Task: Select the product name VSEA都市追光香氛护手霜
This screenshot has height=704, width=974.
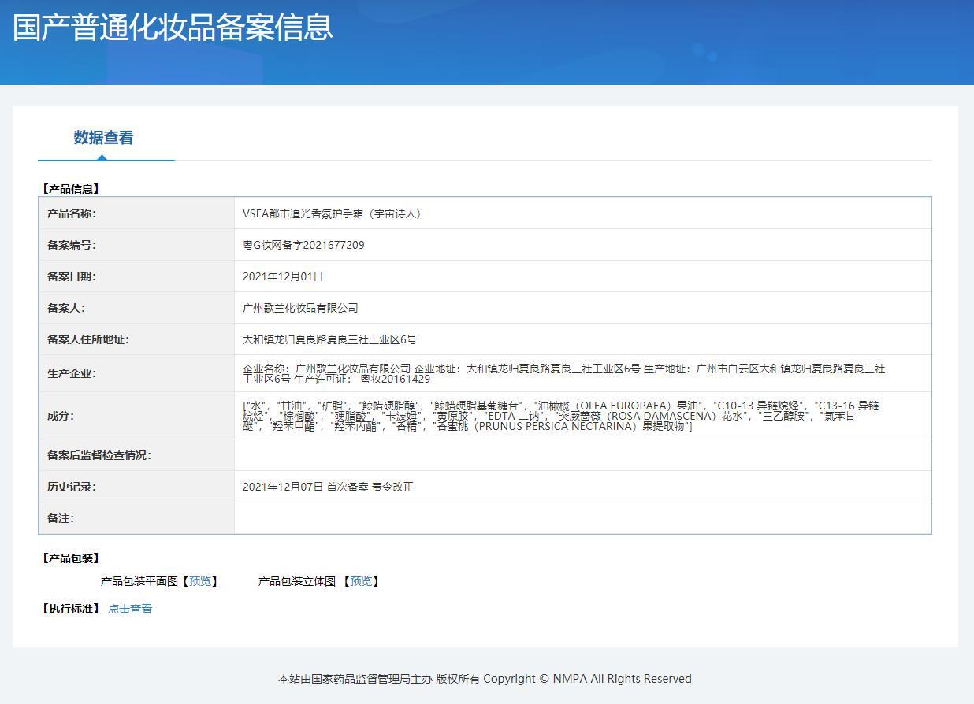Action: 332,213
